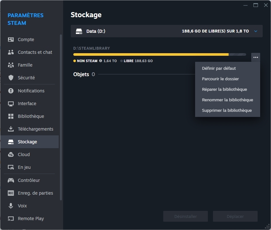Select the Sécurité shield icon
Image resolution: width=271 pixels, height=230 pixels.
pyautogui.click(x=11, y=78)
